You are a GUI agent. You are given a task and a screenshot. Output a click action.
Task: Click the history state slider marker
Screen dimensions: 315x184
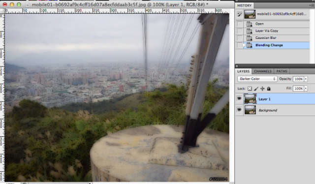[244, 45]
